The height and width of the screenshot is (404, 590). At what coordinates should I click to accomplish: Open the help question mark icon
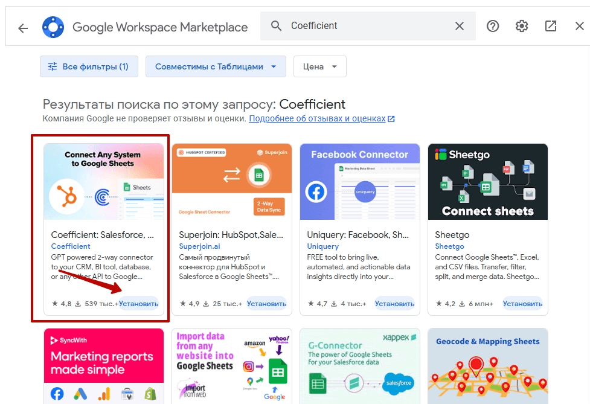click(x=493, y=26)
